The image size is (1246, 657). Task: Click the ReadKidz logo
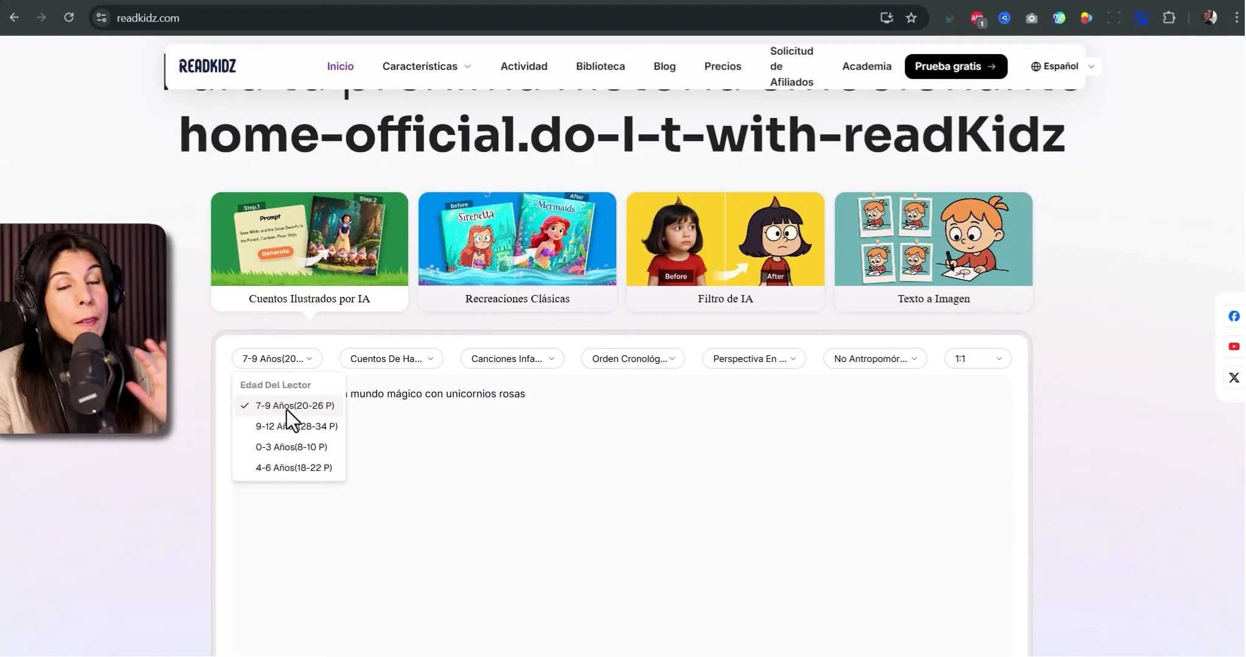tap(207, 66)
